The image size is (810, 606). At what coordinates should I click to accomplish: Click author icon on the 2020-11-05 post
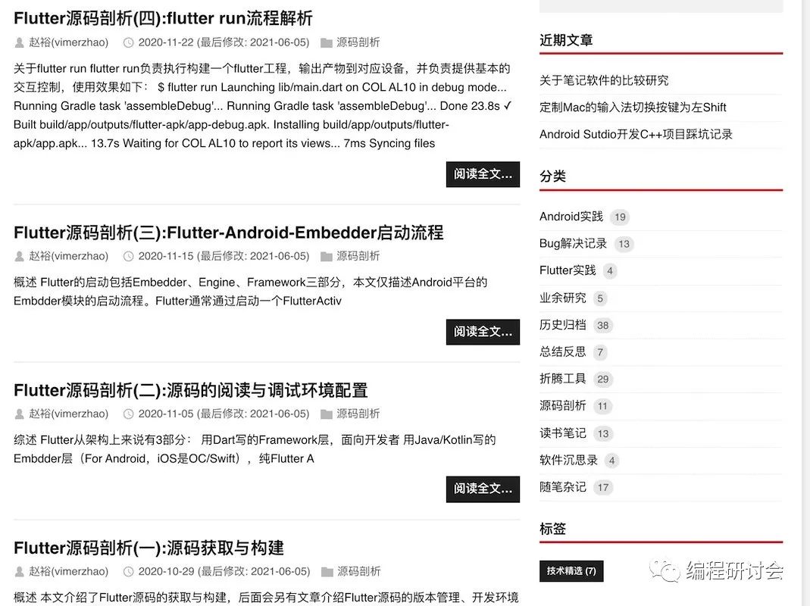[x=20, y=414]
